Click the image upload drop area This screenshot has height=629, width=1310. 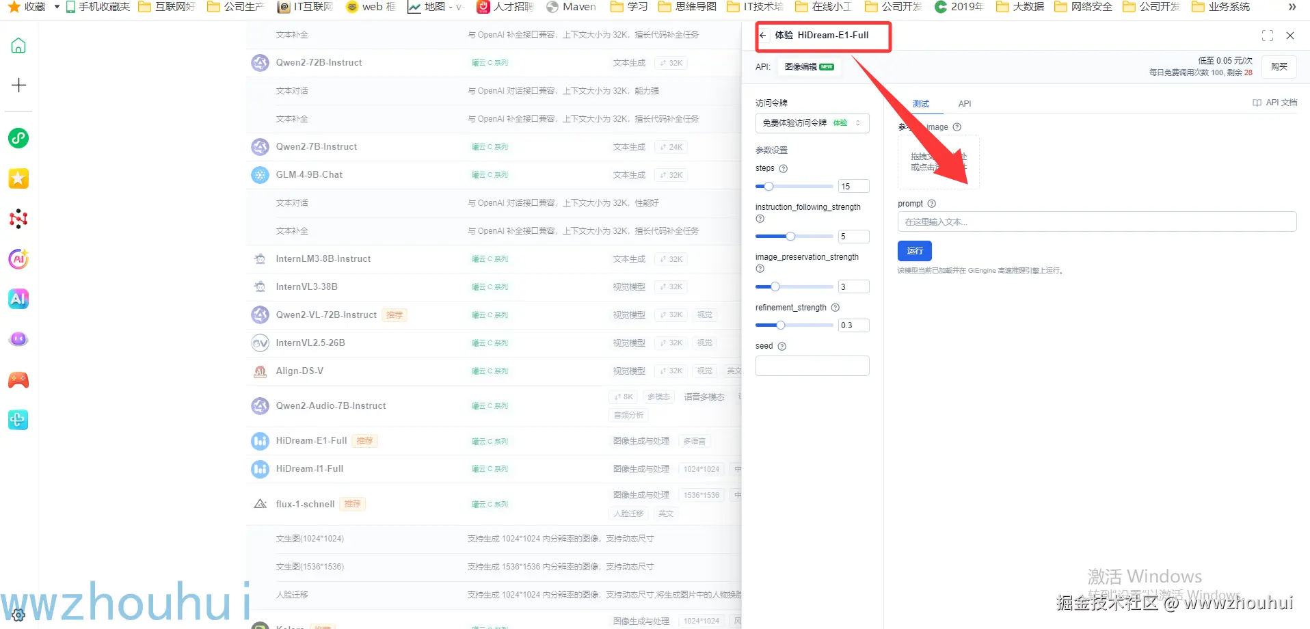pyautogui.click(x=938, y=162)
